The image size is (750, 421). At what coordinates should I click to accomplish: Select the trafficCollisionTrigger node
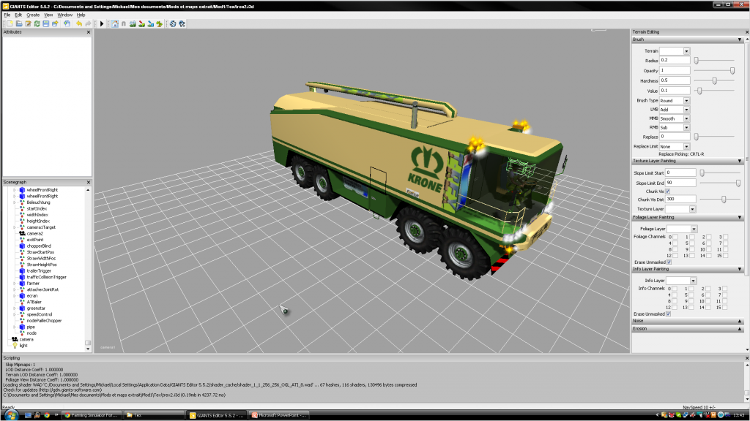tap(46, 277)
